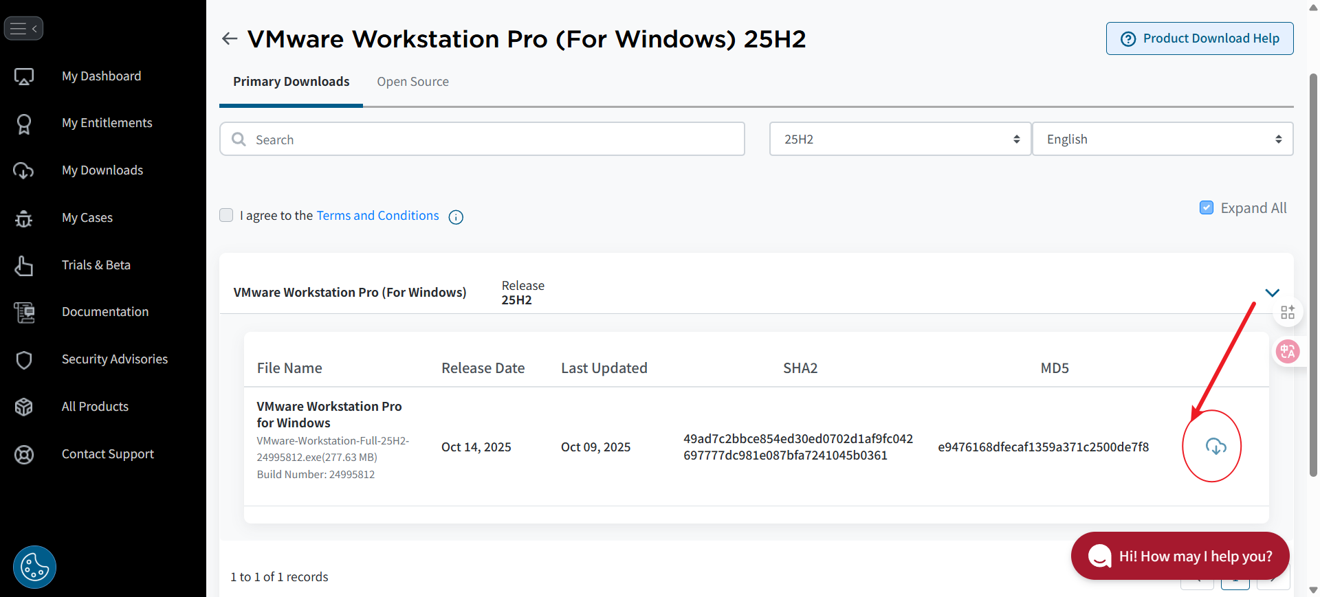Open My Dashboard monitor icon
1320x597 pixels.
click(x=24, y=76)
